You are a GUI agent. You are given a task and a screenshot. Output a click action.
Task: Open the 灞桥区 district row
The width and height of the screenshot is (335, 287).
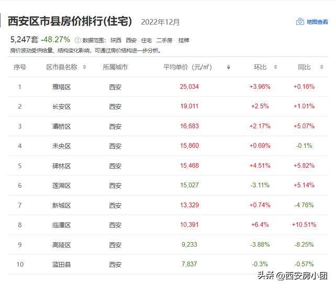[x=168, y=127]
